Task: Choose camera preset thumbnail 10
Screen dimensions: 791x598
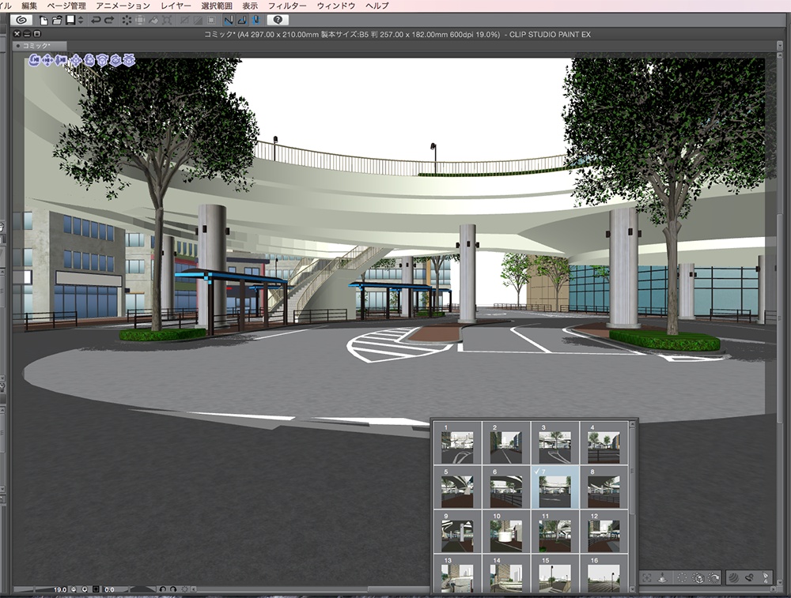Action: pos(506,532)
